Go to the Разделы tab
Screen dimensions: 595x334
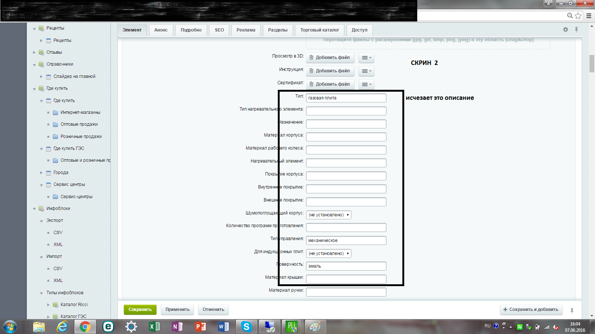(x=278, y=30)
